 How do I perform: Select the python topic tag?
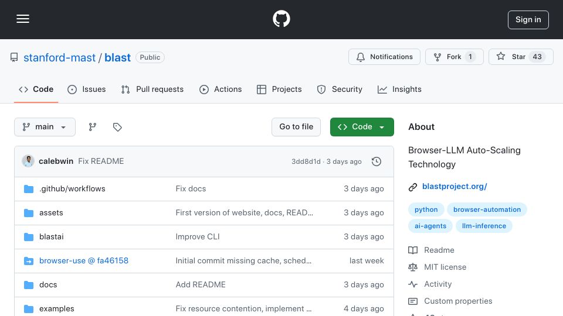click(426, 209)
